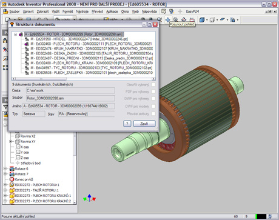
Task: Click the red Konec prvků icon
Action: (12, 179)
